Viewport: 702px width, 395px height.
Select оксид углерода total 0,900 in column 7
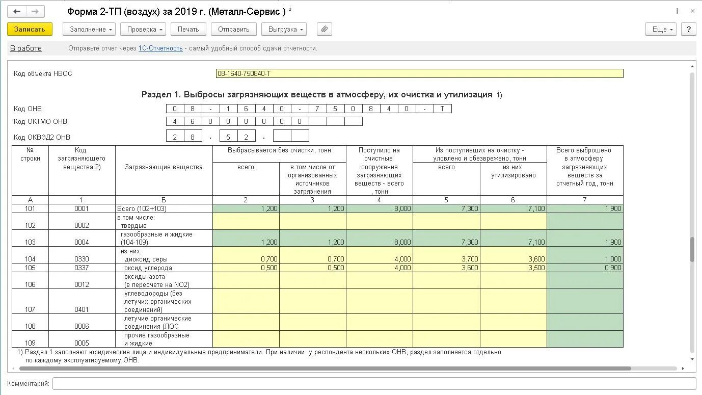tap(585, 268)
